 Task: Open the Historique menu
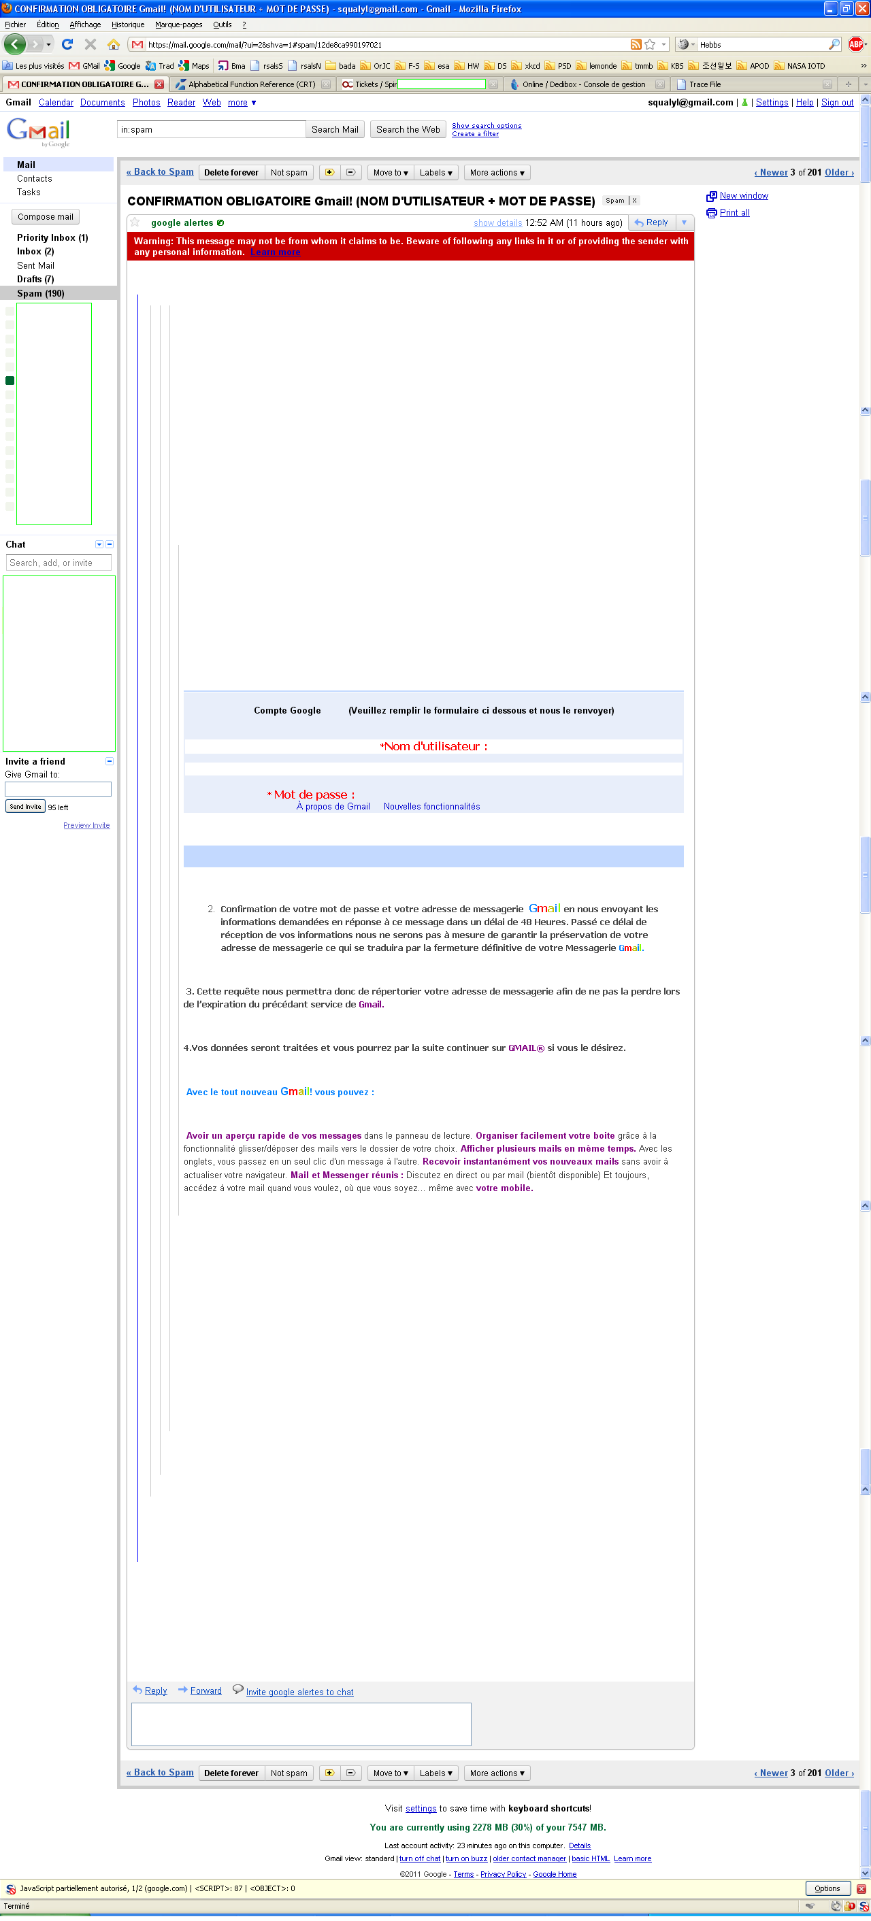[x=127, y=24]
